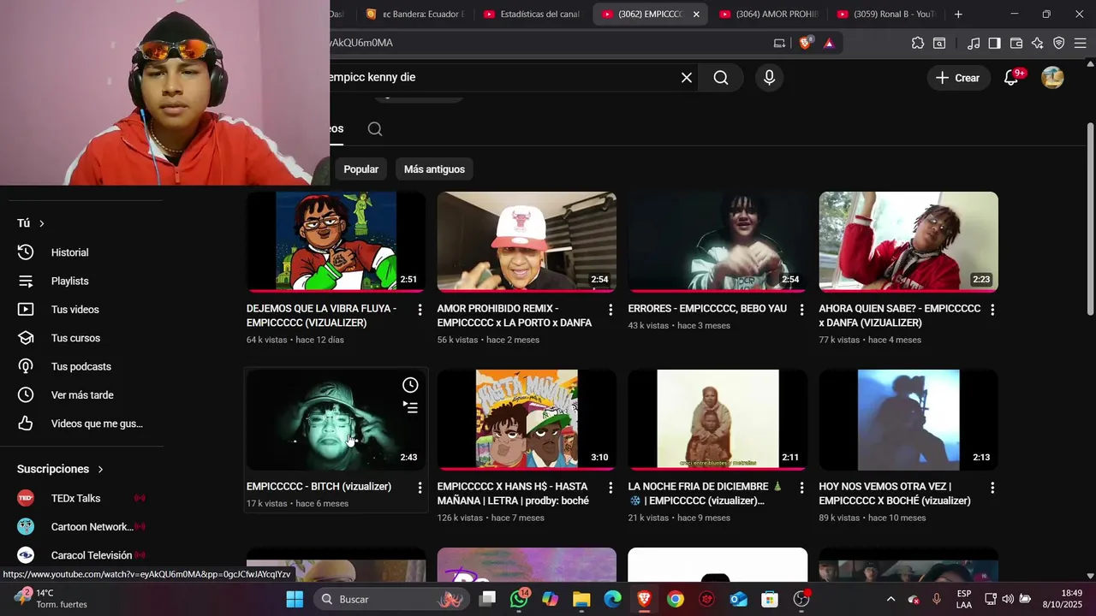Viewport: 1096px width, 616px height.
Task: Open YouTube notifications bell
Action: click(x=1011, y=78)
